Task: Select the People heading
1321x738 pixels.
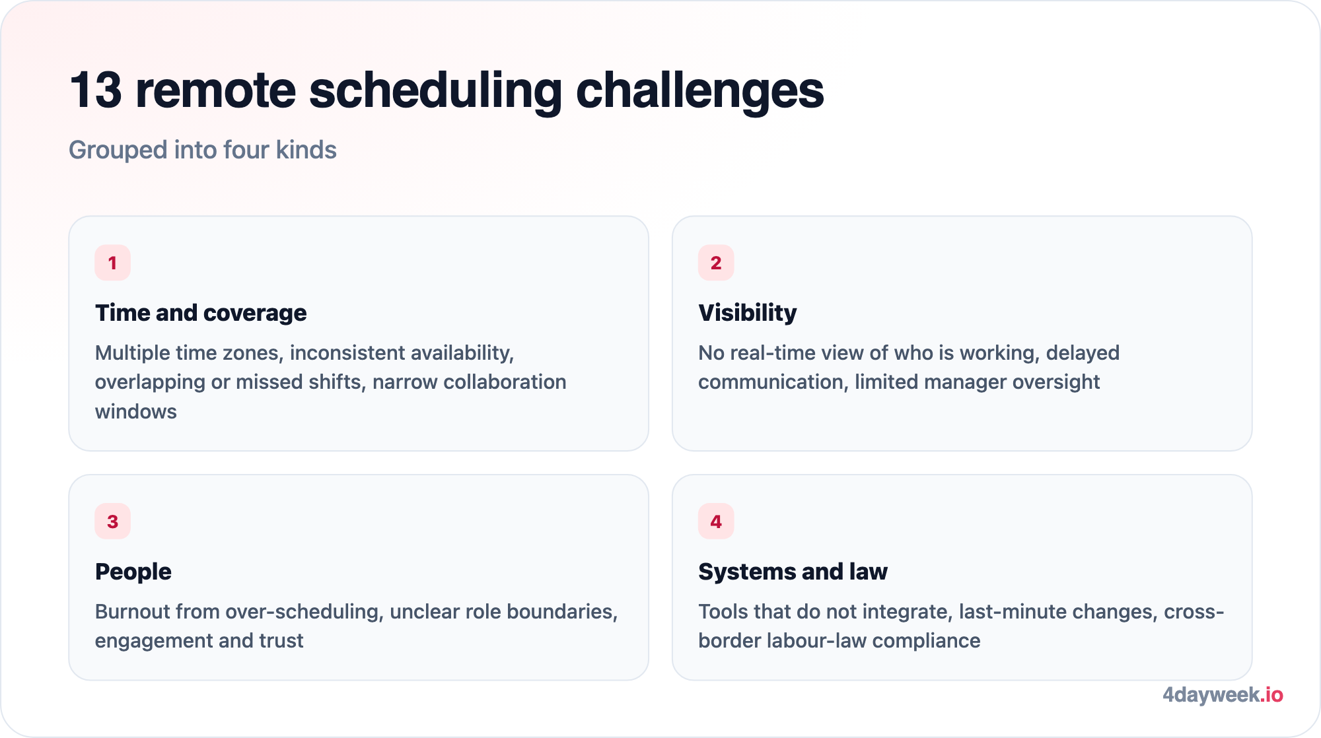Action: click(x=133, y=572)
